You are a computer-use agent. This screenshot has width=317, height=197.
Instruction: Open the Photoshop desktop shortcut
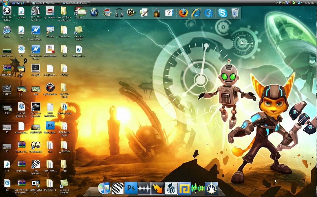tap(50, 127)
